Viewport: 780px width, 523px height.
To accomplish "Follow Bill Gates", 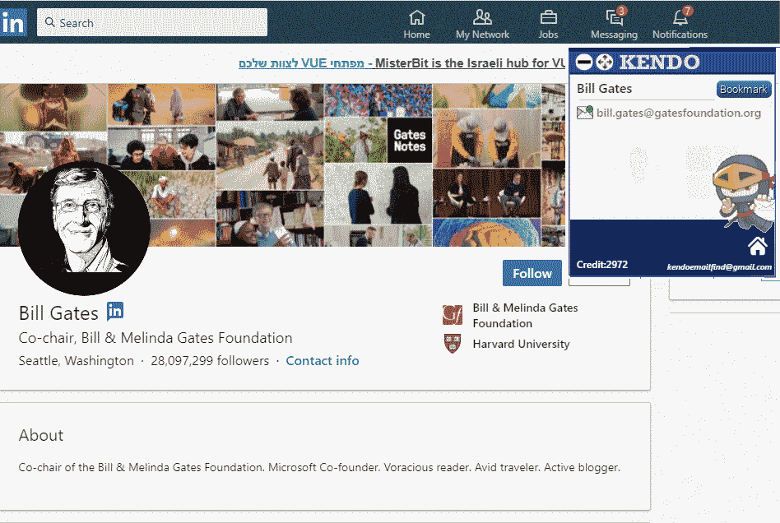I will tap(532, 274).
